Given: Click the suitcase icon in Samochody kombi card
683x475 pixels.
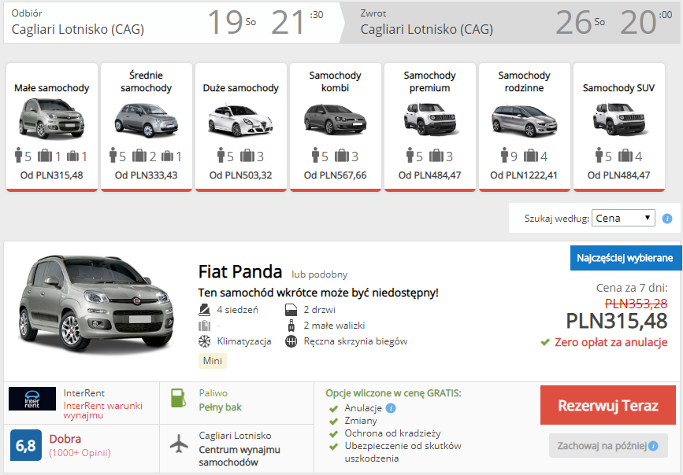Looking at the screenshot, I should coord(342,155).
